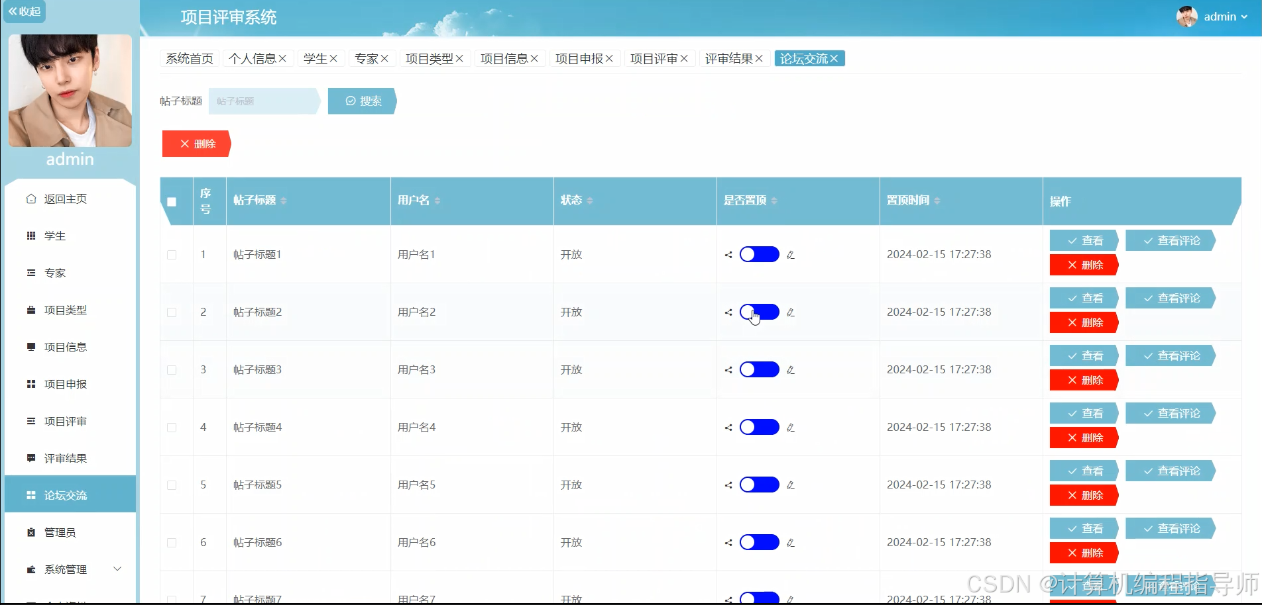Viewport: 1262px width, 605px height.
Task: Toggle 是否置顶 switch for 帖子标题4
Action: coord(760,427)
